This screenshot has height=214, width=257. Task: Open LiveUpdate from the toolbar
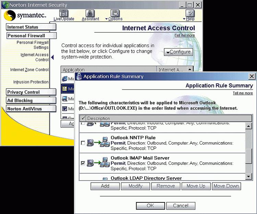[x=64, y=15]
